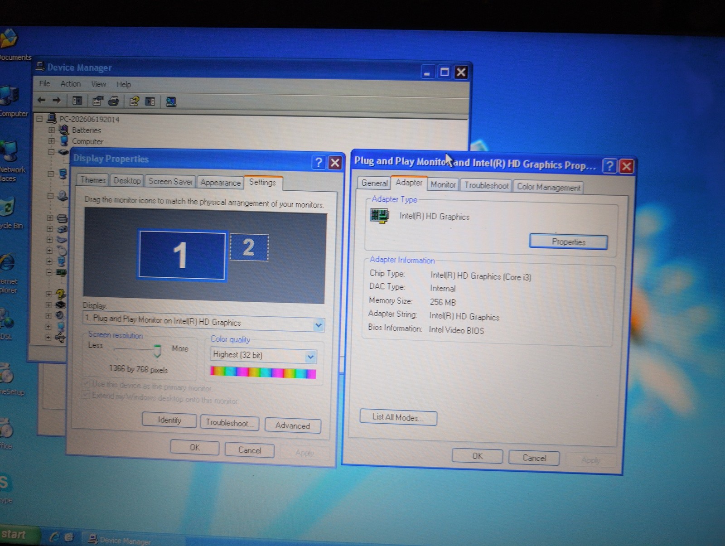Screen dimensions: 725x546
Task: Select the USB controllers icon in device tree
Action: coord(60,337)
